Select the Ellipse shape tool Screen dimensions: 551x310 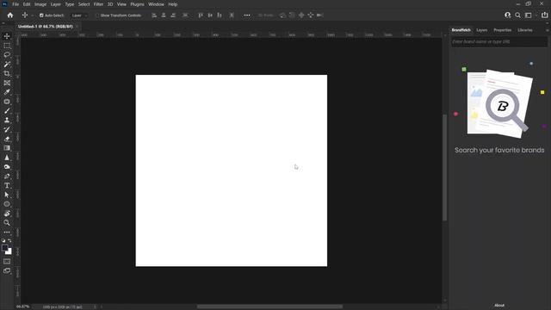[7, 204]
